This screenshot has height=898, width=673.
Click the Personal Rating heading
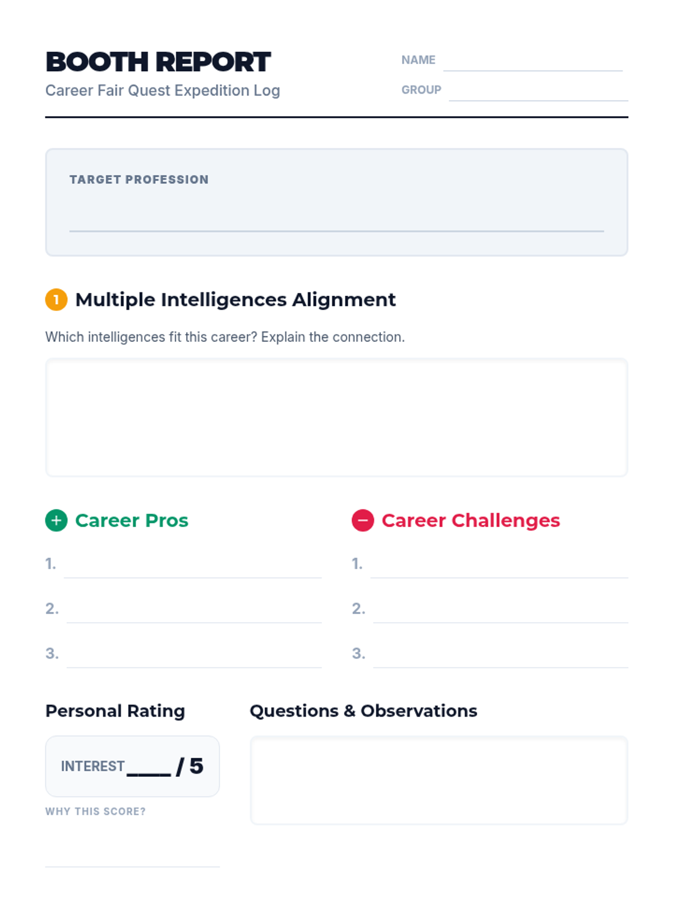pyautogui.click(x=115, y=711)
